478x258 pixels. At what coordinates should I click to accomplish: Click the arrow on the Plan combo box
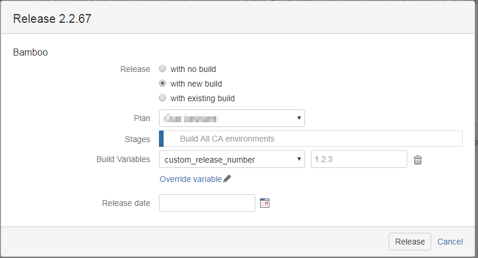click(299, 118)
